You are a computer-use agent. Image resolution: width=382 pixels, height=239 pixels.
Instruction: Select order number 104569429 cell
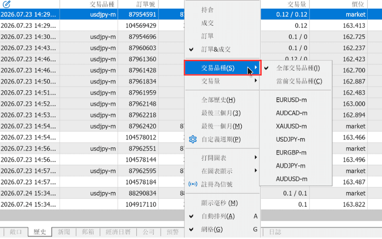point(141,26)
